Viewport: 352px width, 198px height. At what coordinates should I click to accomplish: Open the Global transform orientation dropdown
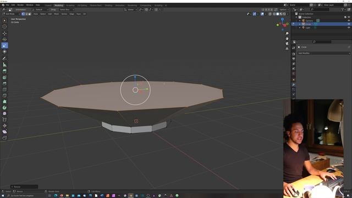130,10
